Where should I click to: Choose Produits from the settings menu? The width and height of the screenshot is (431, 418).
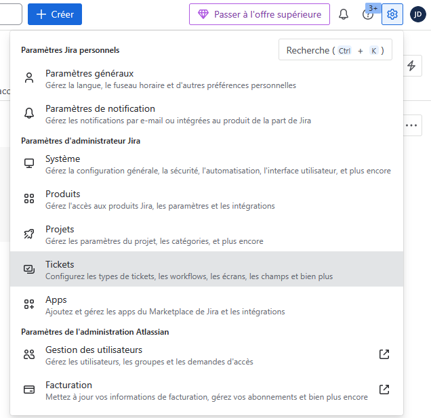(x=63, y=194)
